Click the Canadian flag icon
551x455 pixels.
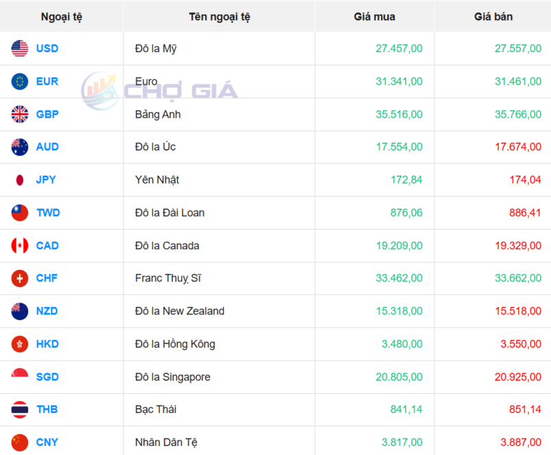[x=19, y=246]
